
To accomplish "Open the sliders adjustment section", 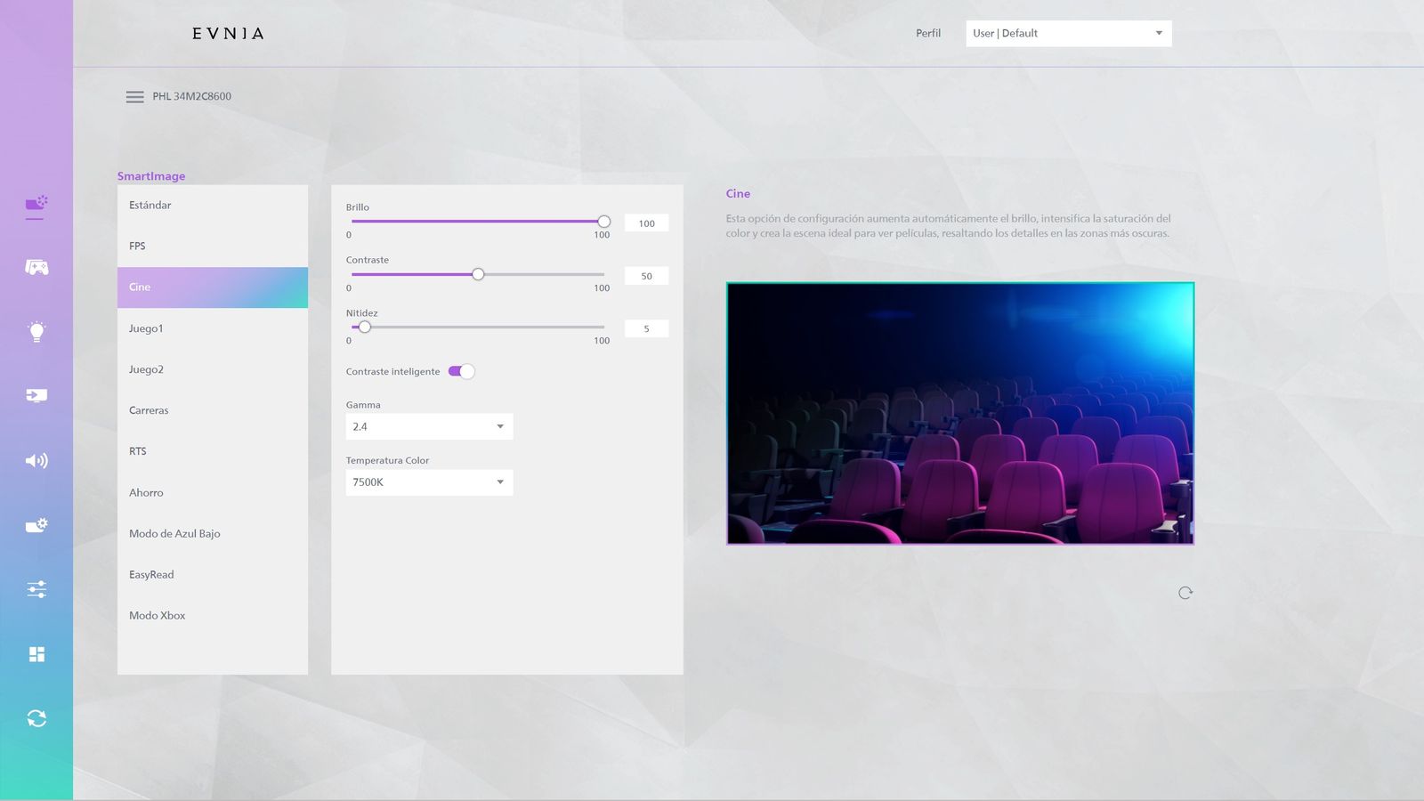I will 36,589.
